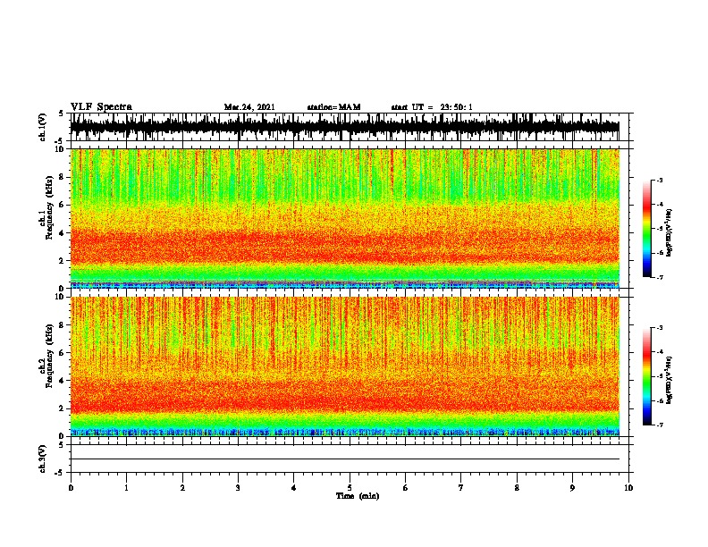Click the "3" tick on the time axis
Viewport: 708px width, 547px height.
238,488
